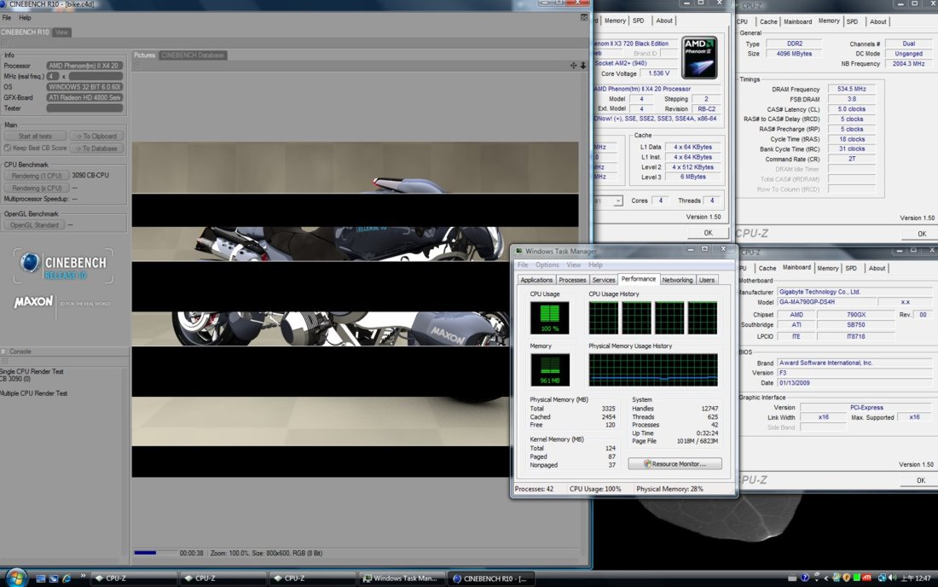Click the green Task Manager CPU tray icon
Image resolution: width=938 pixels, height=587 pixels.
(857, 578)
